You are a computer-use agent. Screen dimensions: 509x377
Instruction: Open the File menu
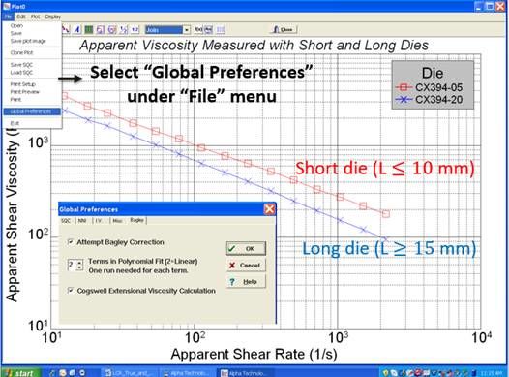8,16
